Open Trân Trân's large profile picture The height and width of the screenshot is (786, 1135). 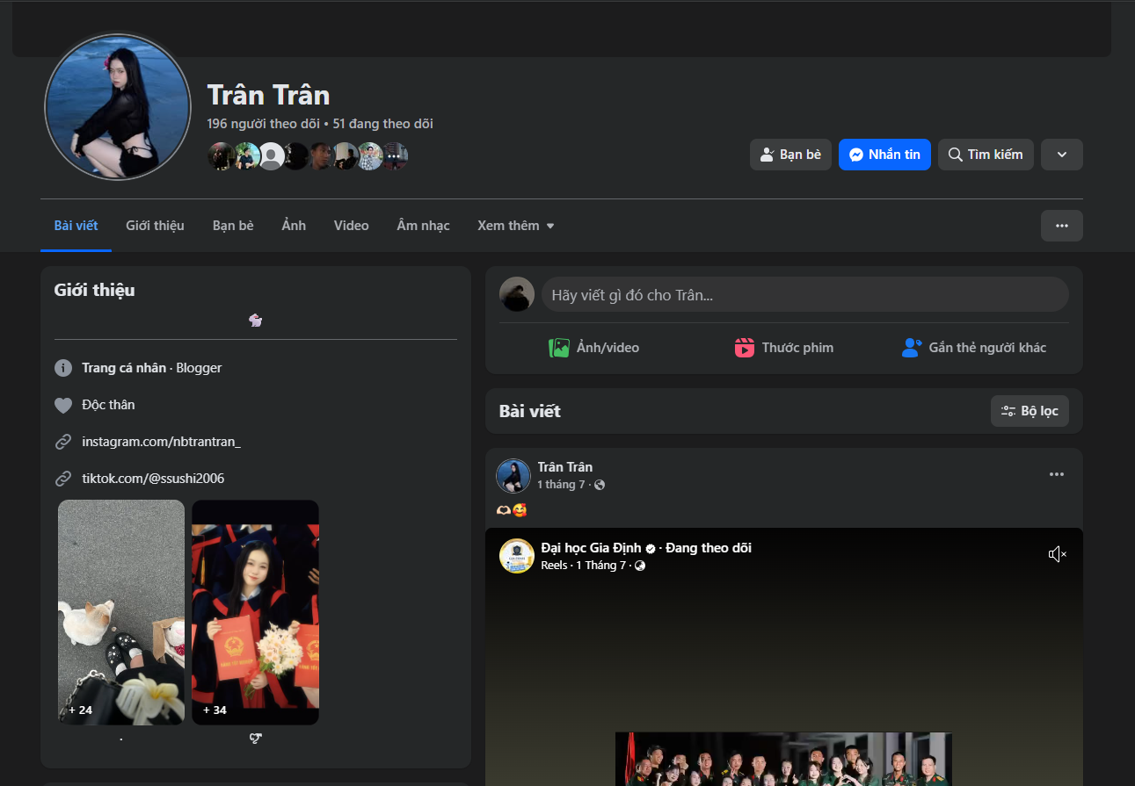(117, 107)
